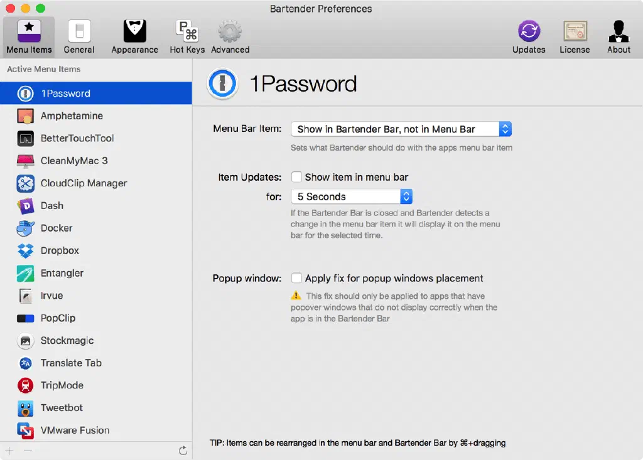Click the minus button to remove item
This screenshot has height=460, width=643.
[28, 451]
